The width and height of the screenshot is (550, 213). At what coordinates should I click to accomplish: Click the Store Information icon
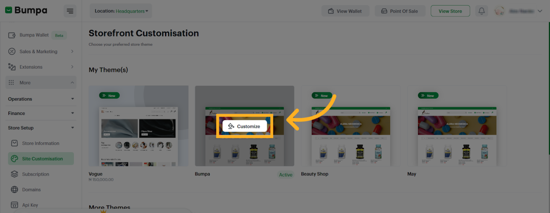pyautogui.click(x=14, y=143)
